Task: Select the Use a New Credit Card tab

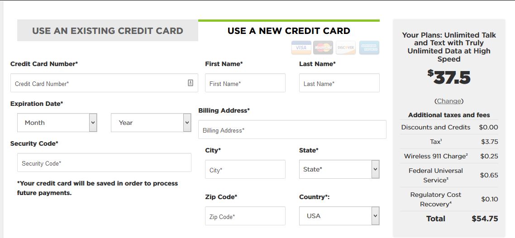Action: (289, 30)
